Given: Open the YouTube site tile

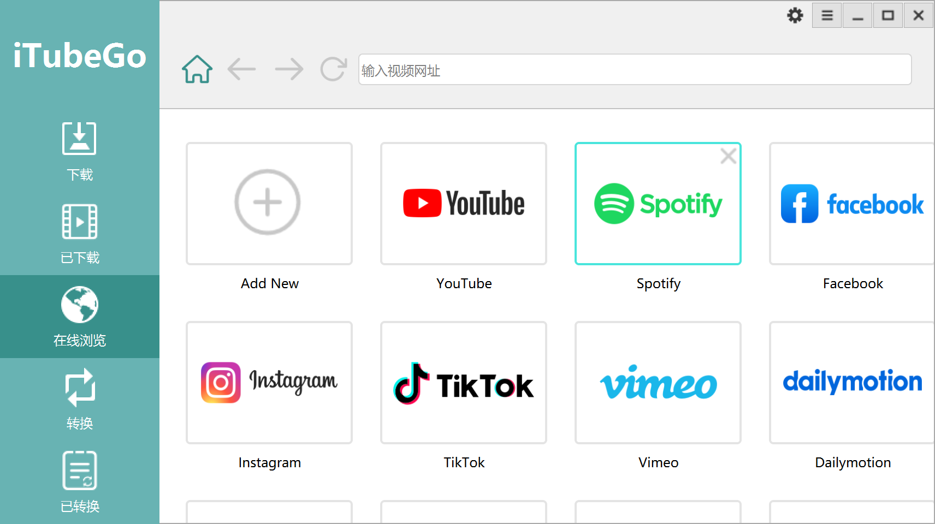Looking at the screenshot, I should coord(464,204).
